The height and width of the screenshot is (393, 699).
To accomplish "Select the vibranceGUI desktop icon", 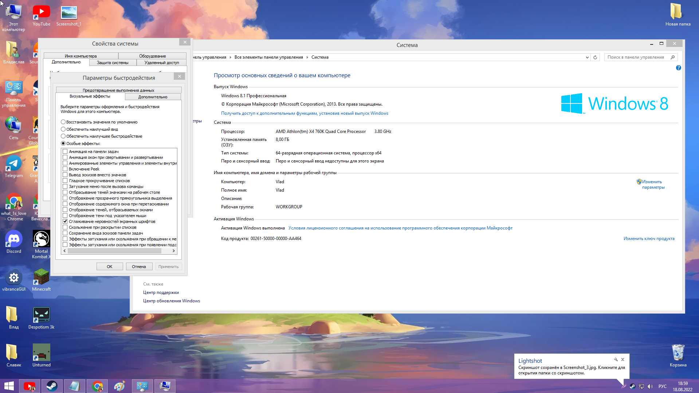I will point(14,280).
